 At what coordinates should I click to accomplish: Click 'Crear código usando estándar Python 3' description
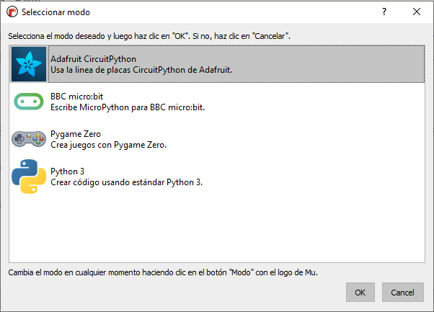pyautogui.click(x=126, y=182)
